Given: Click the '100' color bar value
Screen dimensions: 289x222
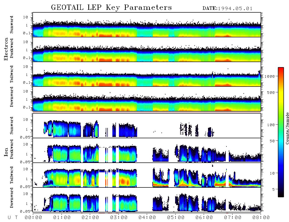Looking at the screenshot, I should pyautogui.click(x=271, y=125).
